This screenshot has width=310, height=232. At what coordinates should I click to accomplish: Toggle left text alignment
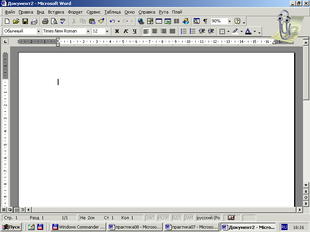pyautogui.click(x=146, y=31)
